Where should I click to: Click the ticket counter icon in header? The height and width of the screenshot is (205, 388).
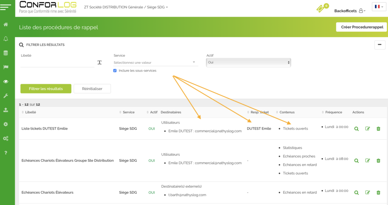(322, 8)
